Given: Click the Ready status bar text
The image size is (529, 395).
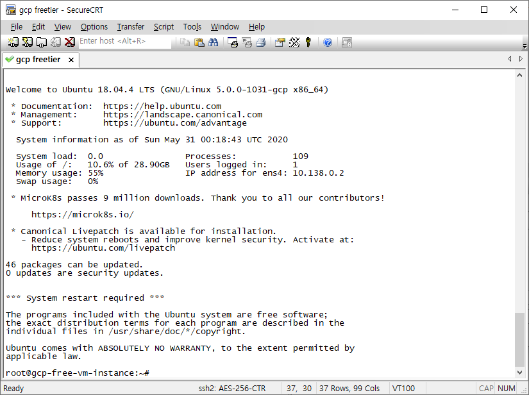Looking at the screenshot, I should (x=14, y=389).
